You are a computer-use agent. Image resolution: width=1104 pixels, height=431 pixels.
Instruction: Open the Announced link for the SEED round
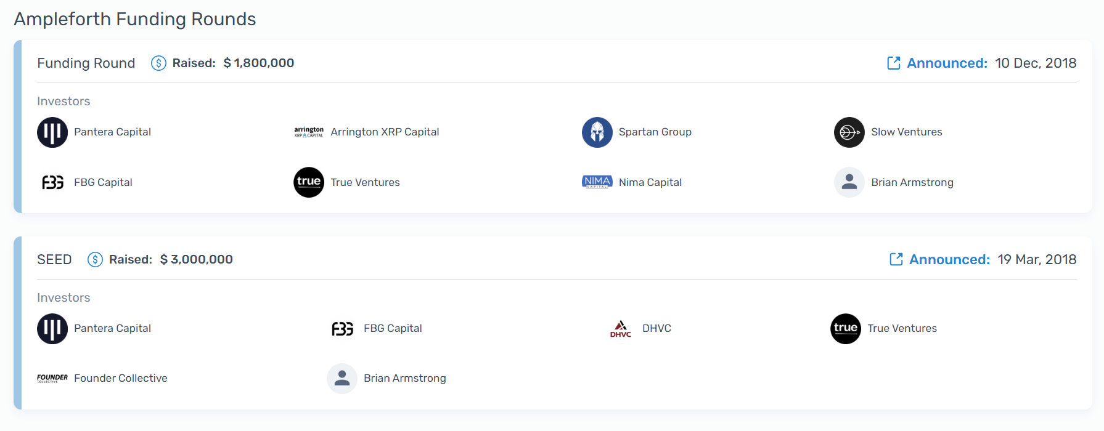coord(949,259)
